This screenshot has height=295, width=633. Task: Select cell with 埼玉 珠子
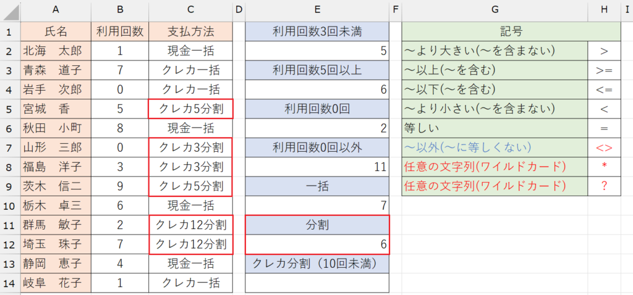[56, 244]
